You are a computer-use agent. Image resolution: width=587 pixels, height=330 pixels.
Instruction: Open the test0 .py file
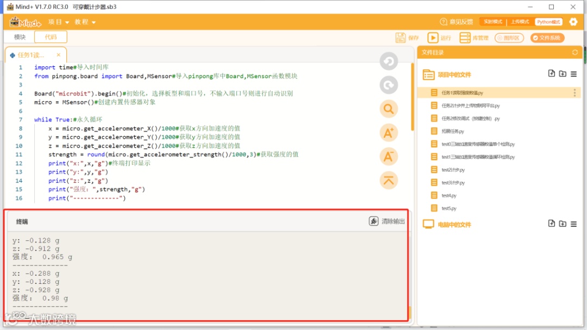click(x=478, y=144)
